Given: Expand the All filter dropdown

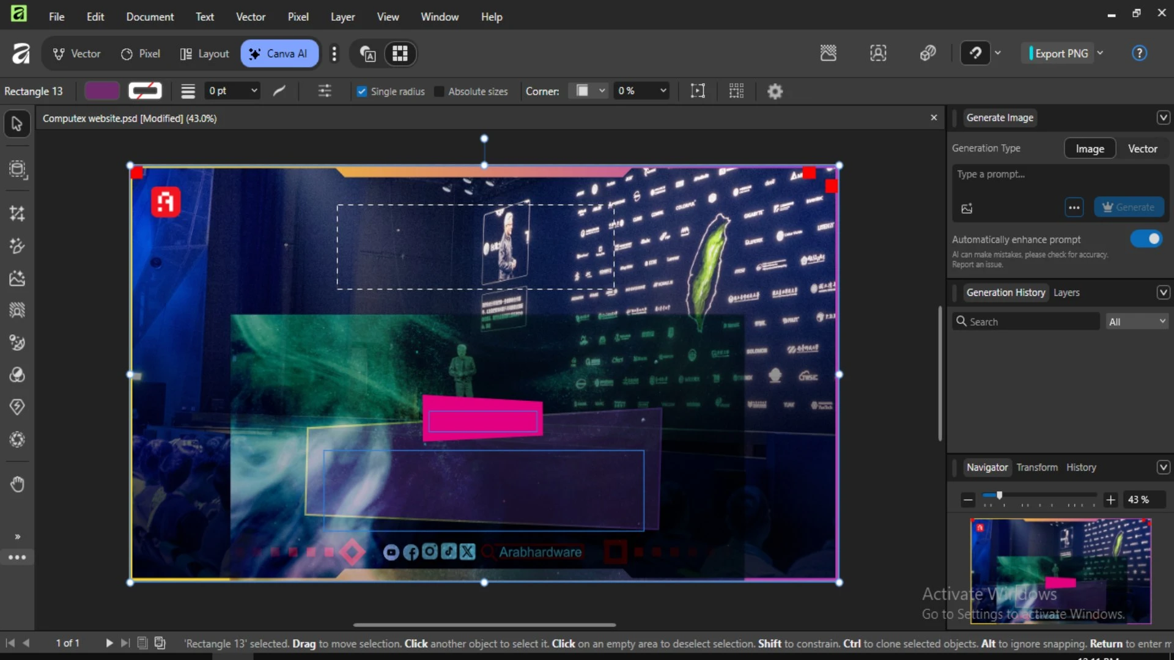Looking at the screenshot, I should 1137,321.
